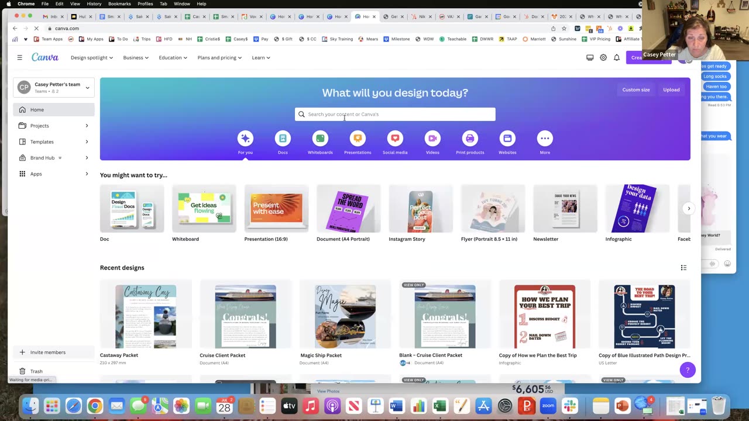Open Business dropdown menu
Image resolution: width=749 pixels, height=421 pixels.
click(136, 57)
